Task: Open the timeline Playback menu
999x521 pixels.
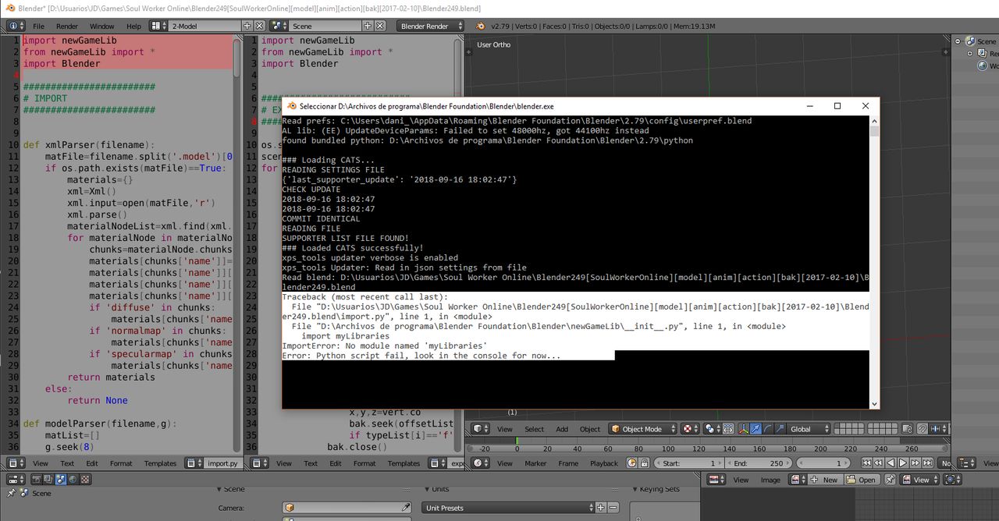Action: point(604,463)
